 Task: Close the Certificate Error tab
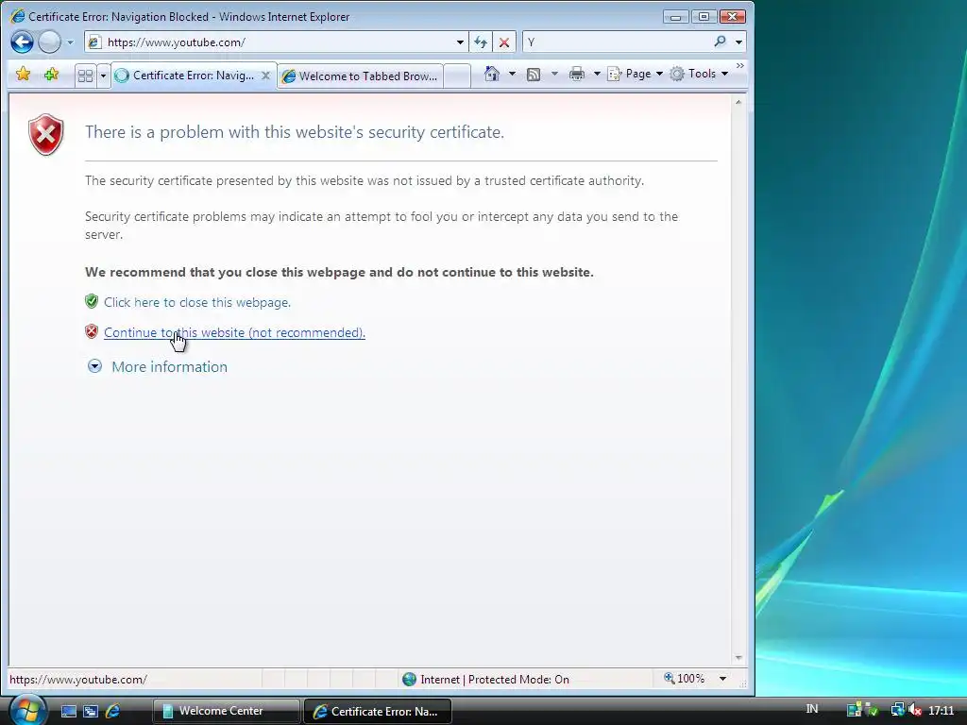(x=265, y=76)
